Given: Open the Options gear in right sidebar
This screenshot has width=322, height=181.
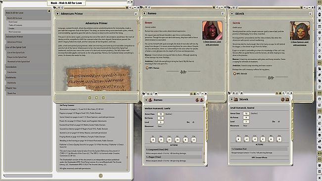Looking at the screenshot, I should pos(320,57).
